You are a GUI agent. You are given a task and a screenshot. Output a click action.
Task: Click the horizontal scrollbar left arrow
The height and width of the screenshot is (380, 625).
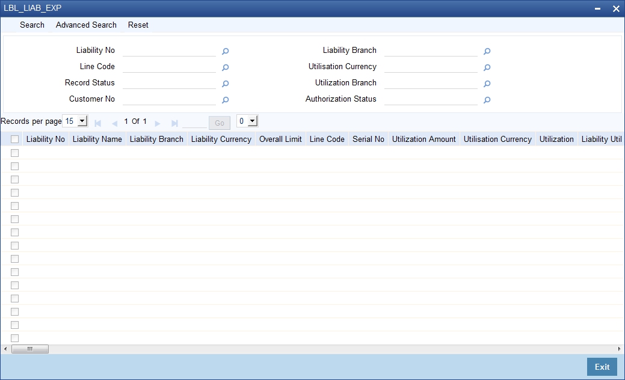coord(5,349)
